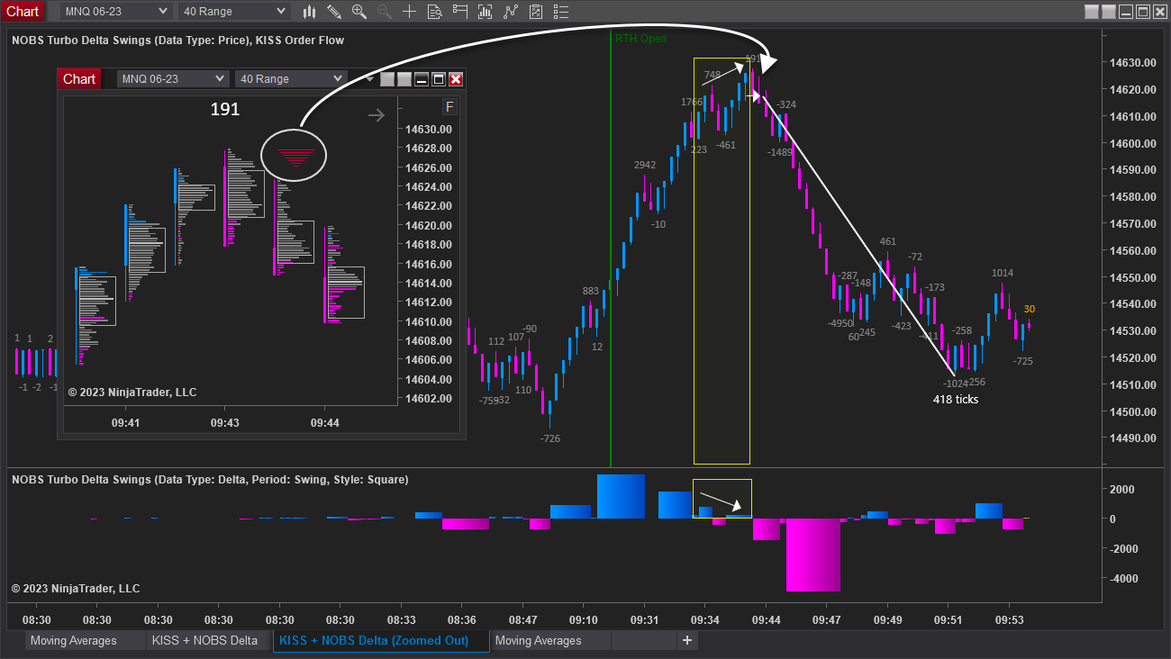Image resolution: width=1171 pixels, height=659 pixels.
Task: Switch to the second Moving Averages tab
Action: [x=550, y=641]
